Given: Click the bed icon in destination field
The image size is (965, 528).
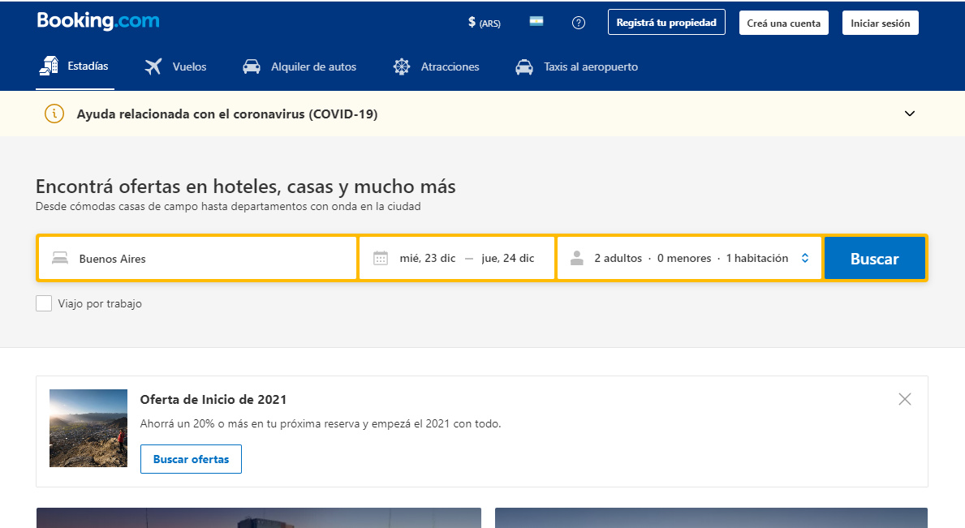Looking at the screenshot, I should pyautogui.click(x=60, y=258).
